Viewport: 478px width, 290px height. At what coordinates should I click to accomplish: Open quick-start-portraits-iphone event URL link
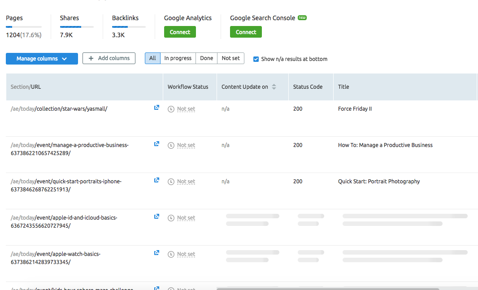pyautogui.click(x=66, y=185)
